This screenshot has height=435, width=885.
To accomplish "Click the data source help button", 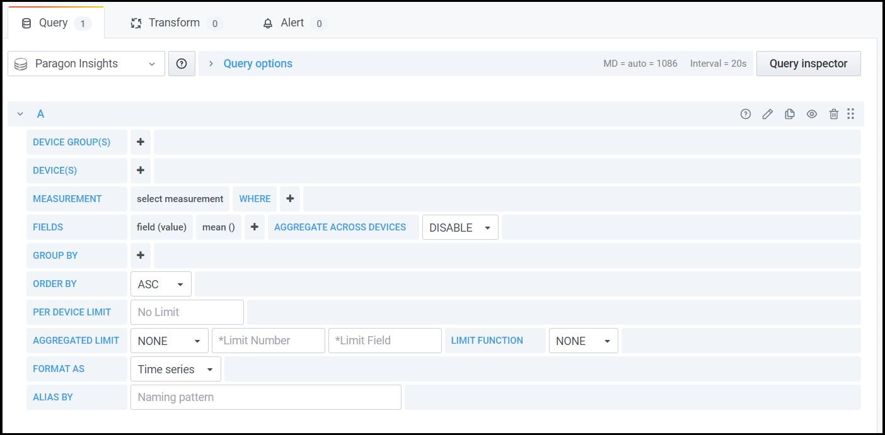I will pos(182,64).
